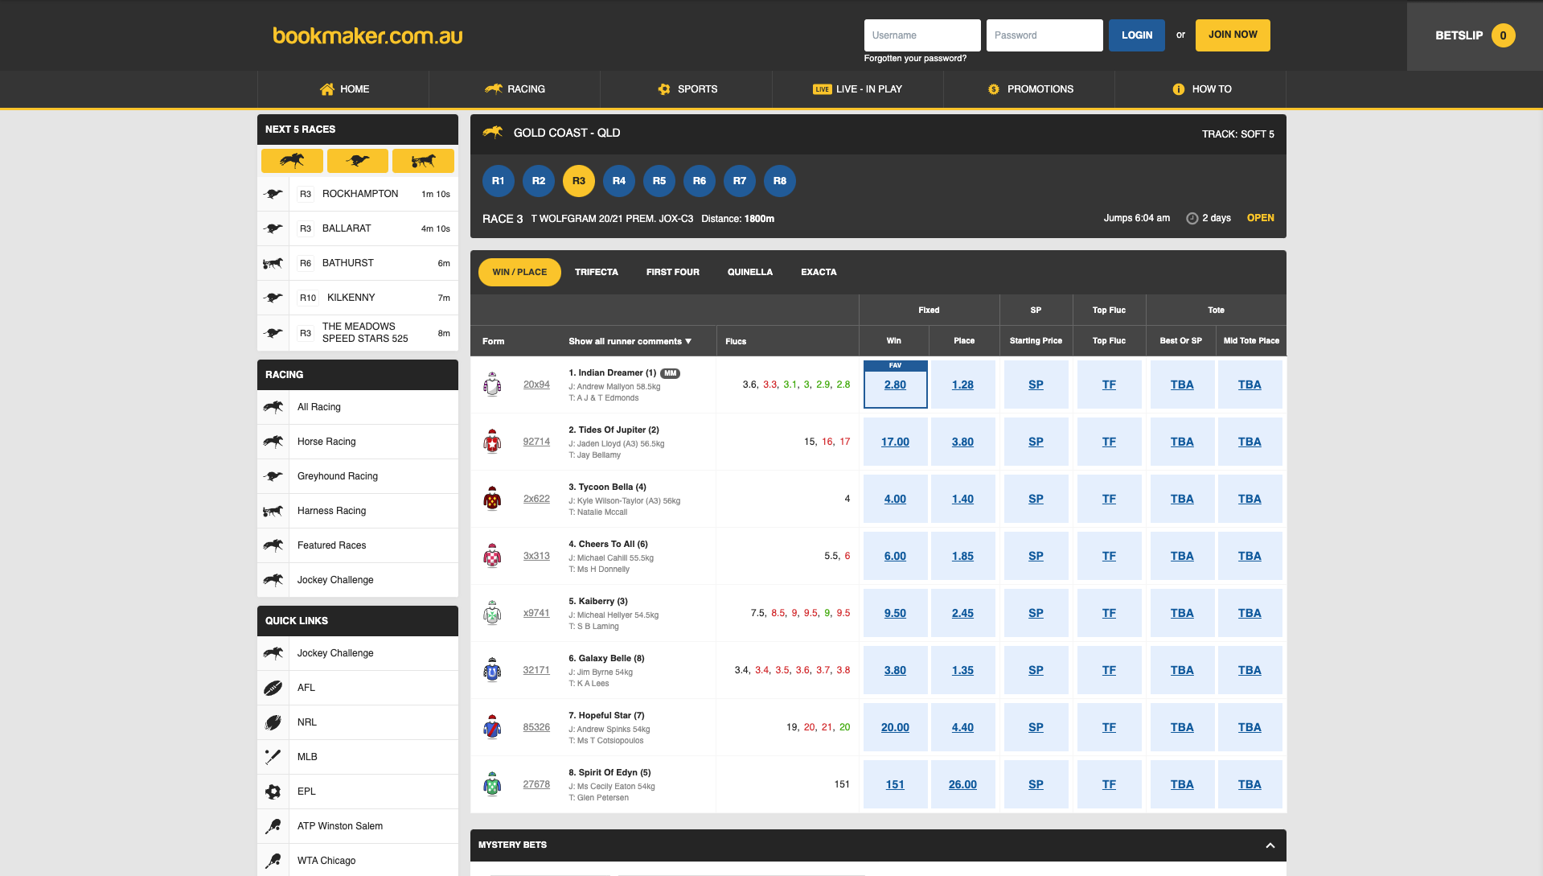Open Kilkenny R10 next race
Screen dimensions: 1543x876
click(358, 298)
